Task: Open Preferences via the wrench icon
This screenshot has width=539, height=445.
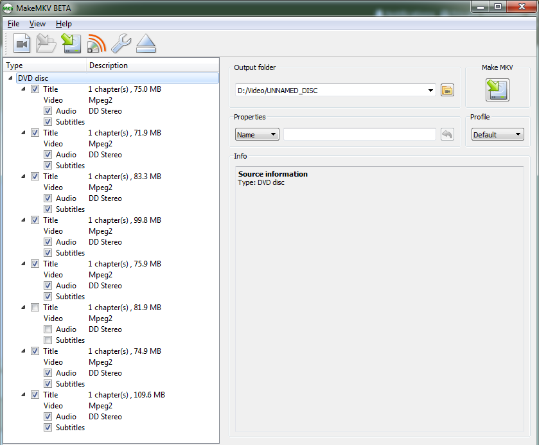Action: coord(121,44)
